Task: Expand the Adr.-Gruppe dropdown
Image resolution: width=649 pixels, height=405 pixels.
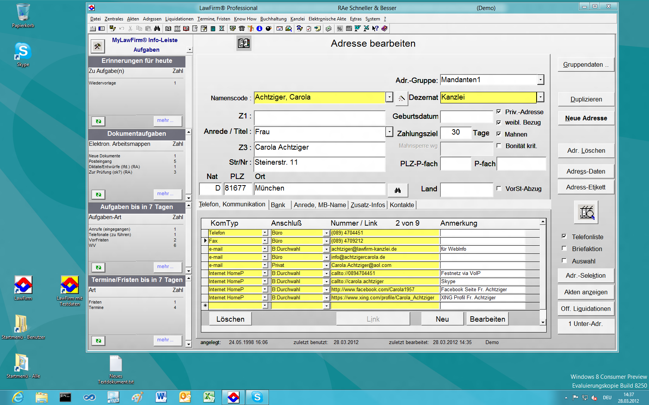Action: click(x=540, y=80)
